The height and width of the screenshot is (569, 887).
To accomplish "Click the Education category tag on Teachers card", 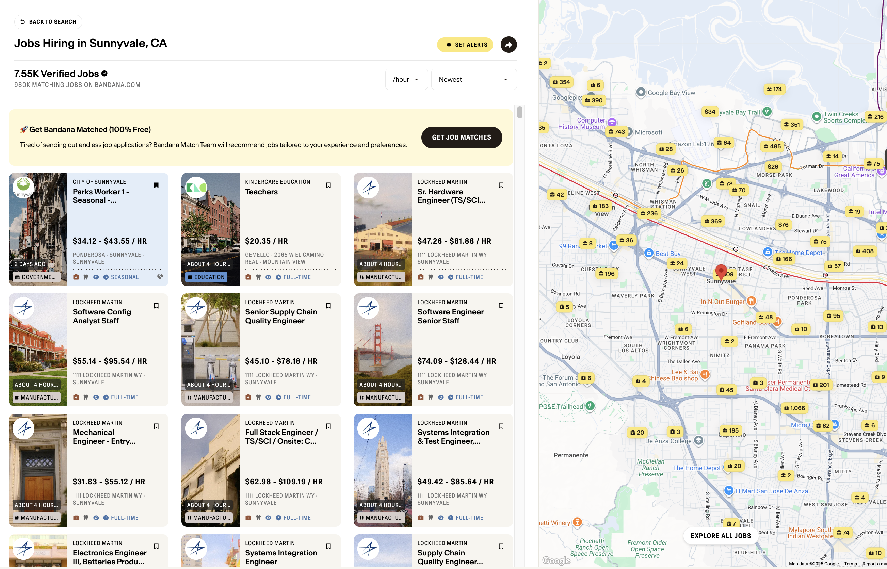I will [x=206, y=277].
